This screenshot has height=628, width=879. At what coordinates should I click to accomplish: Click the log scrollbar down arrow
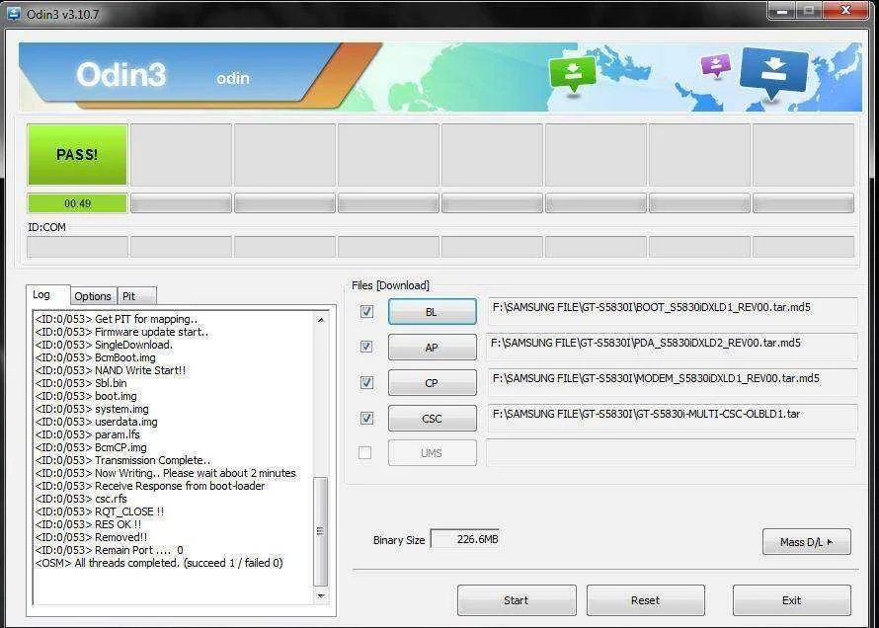click(321, 596)
